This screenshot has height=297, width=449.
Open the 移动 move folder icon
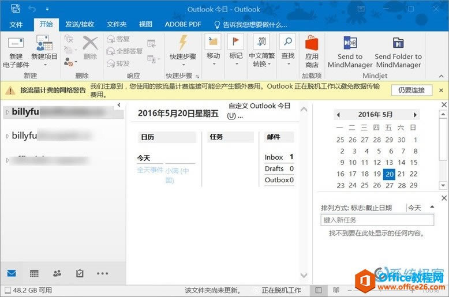click(x=213, y=49)
